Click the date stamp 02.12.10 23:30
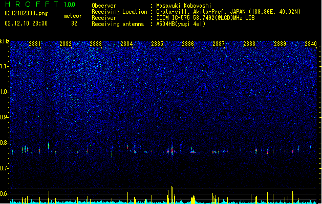Viewport: 322px width, 204px height. pos(26,23)
